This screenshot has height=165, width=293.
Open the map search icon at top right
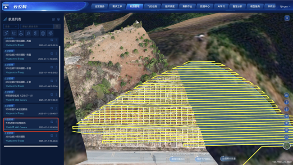click(x=287, y=18)
